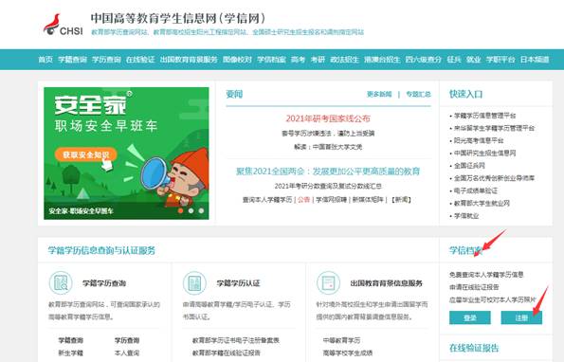Go to 首页 in the navigation bar
Screen dimensions: 564x362
(45, 60)
